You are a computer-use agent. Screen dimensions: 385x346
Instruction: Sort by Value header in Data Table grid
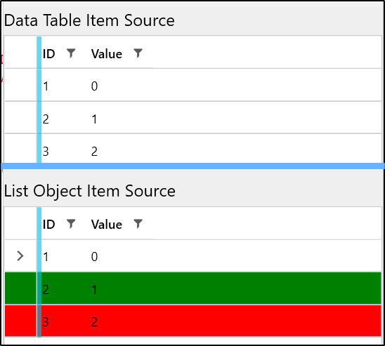(x=107, y=54)
